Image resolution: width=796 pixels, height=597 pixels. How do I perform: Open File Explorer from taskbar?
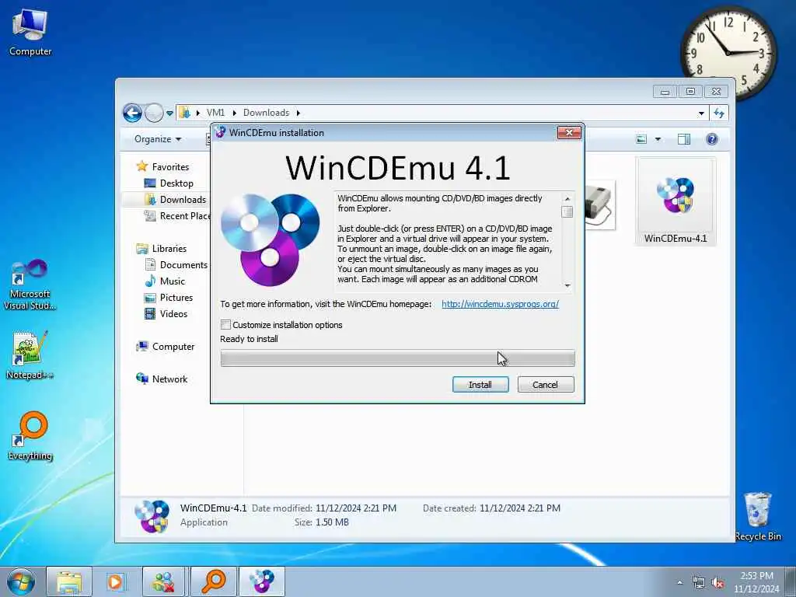(x=69, y=581)
